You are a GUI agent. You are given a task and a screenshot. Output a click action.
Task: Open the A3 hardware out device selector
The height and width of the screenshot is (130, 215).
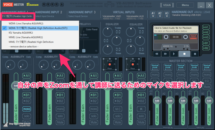pyautogui.click(x=167, y=15)
